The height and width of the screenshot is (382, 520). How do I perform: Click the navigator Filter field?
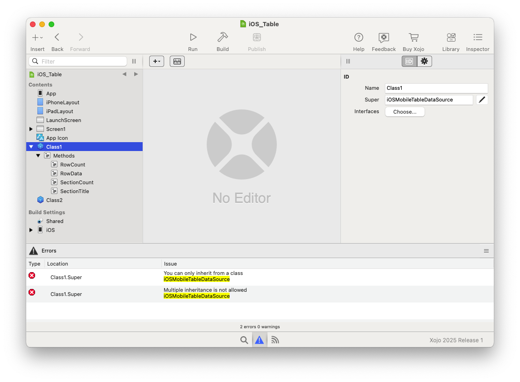tap(78, 61)
